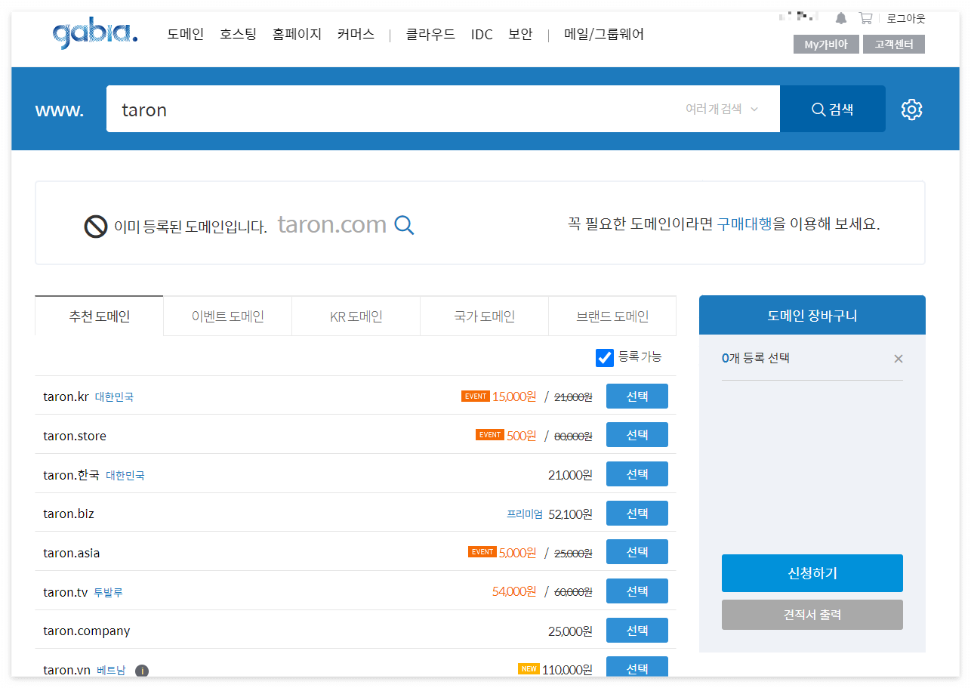This screenshot has height=688, width=971.
Task: Close the domain cart selection with X
Action: point(899,359)
